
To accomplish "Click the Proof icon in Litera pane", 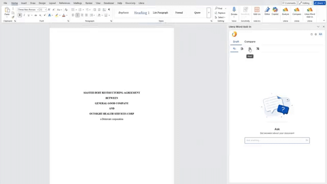I will tap(250, 49).
